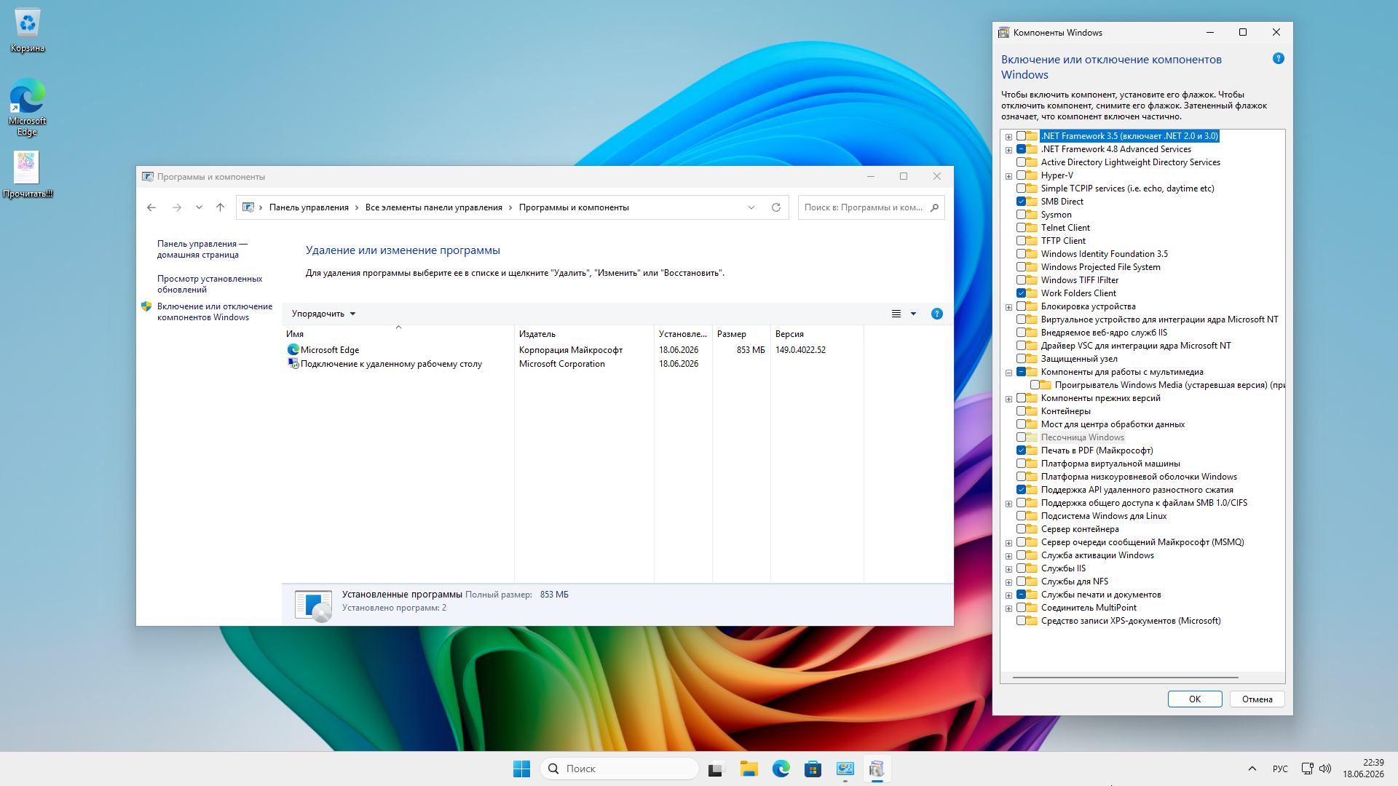Open clock and date in taskbar
This screenshot has width=1398, height=786.
click(x=1363, y=769)
